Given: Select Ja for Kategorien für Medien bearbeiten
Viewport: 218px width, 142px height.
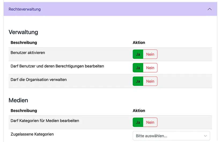Looking at the screenshot, I should tap(138, 122).
